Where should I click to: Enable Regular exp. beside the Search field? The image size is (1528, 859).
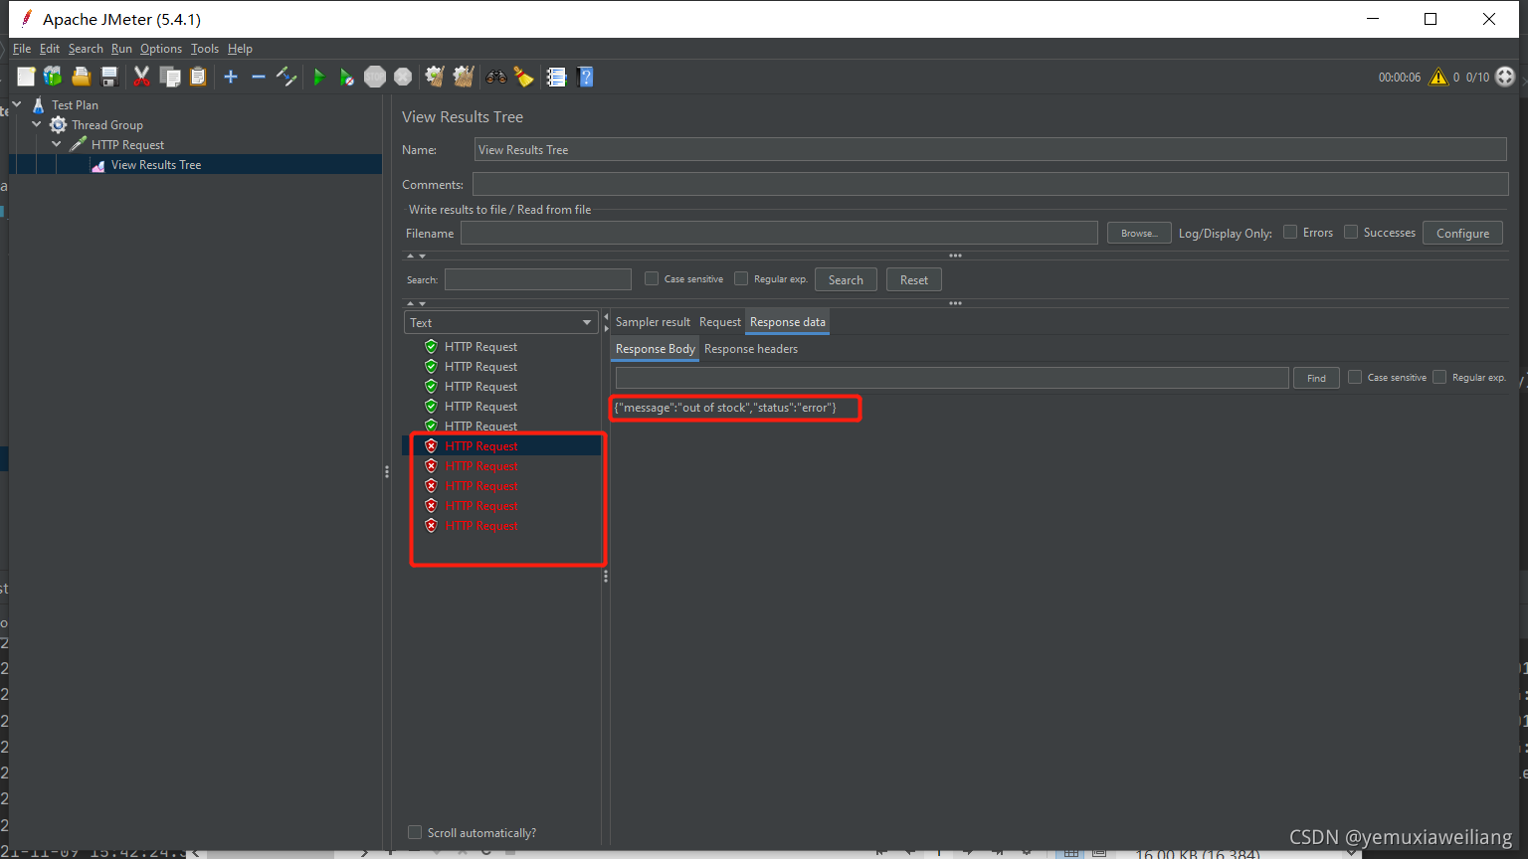point(741,278)
